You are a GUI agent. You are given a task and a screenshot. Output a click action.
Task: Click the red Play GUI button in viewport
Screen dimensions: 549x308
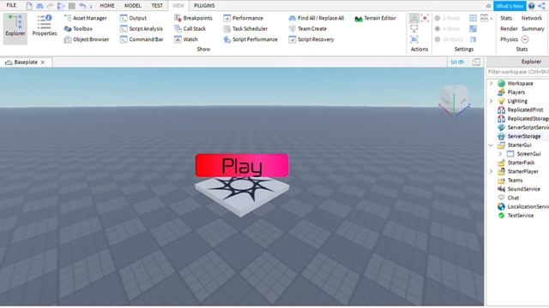pos(242,165)
